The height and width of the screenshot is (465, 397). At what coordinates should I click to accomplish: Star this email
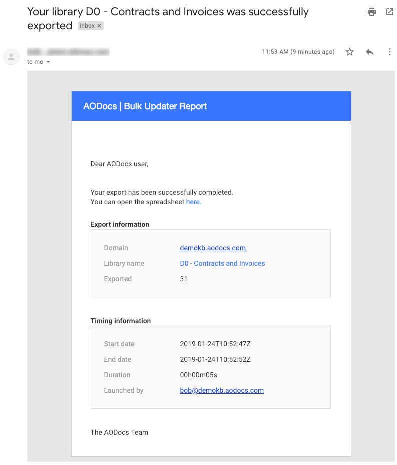pyautogui.click(x=350, y=52)
